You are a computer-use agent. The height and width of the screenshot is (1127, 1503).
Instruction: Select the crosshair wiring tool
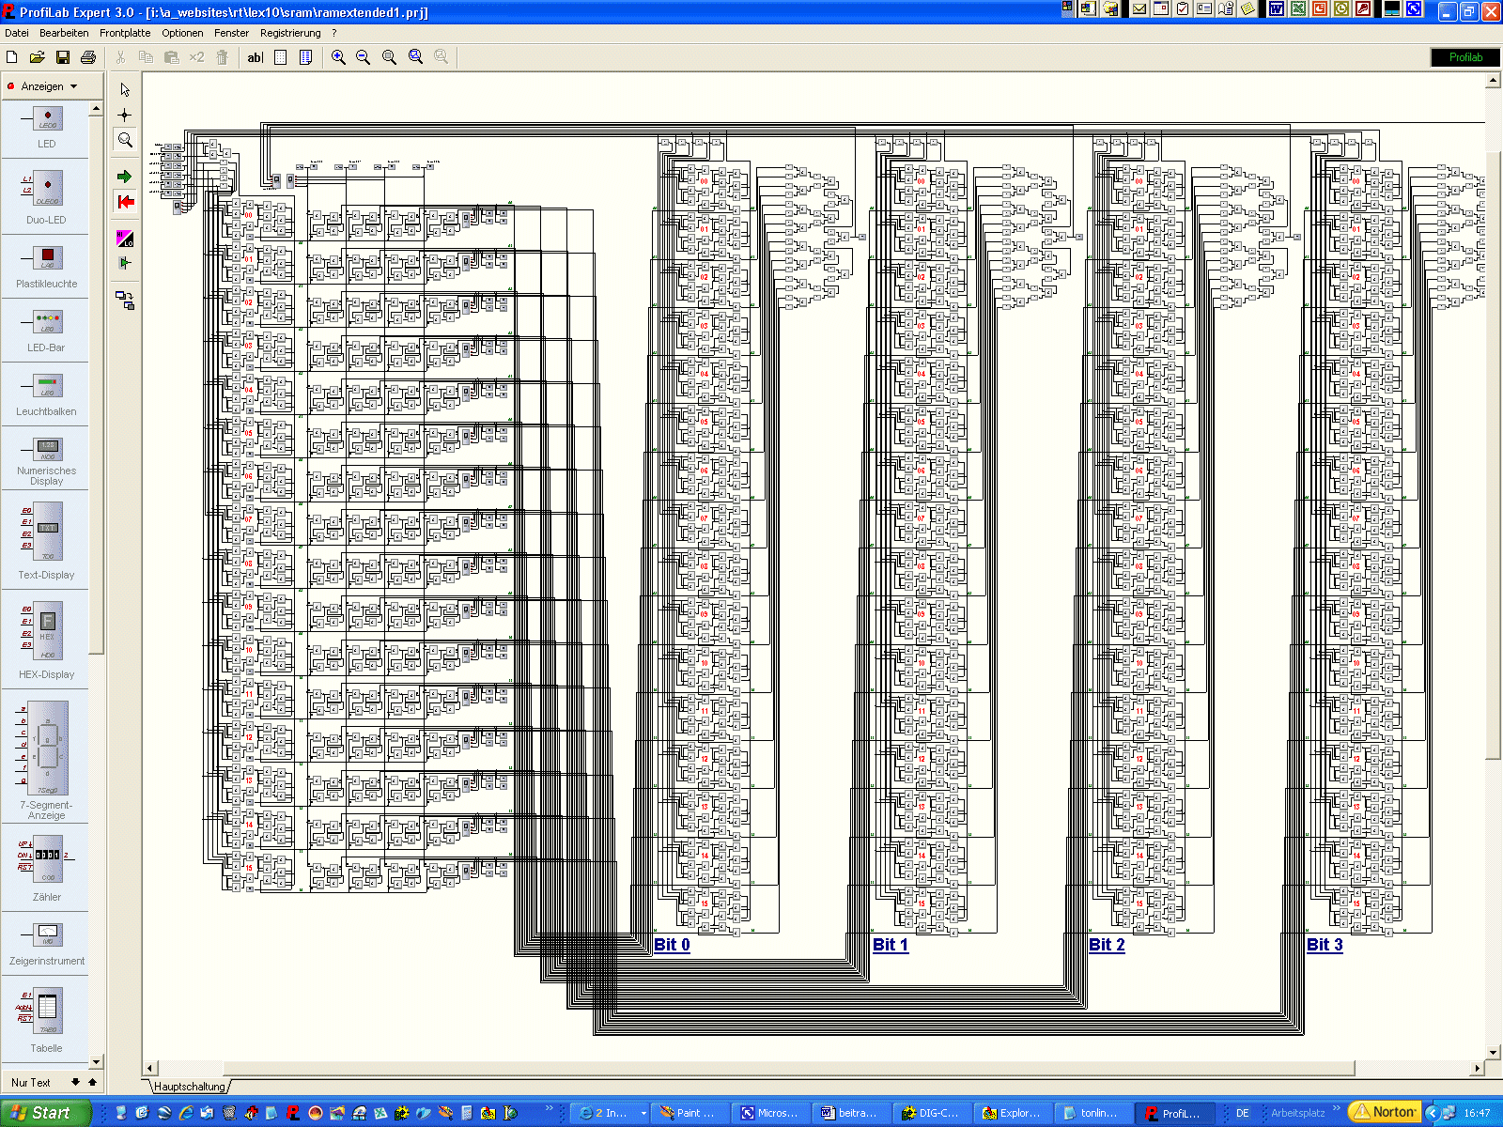[x=125, y=115]
